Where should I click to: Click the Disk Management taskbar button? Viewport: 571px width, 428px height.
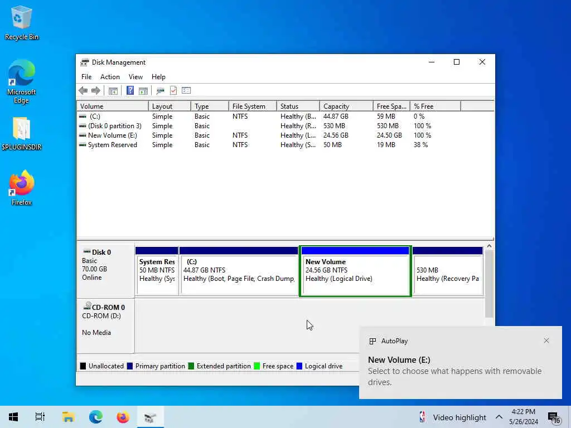tap(151, 417)
